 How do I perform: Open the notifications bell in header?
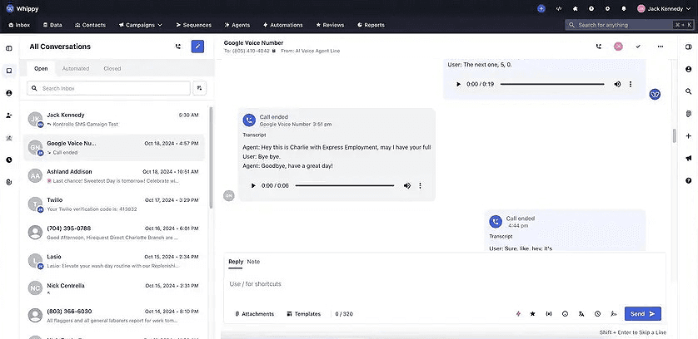click(x=624, y=8)
